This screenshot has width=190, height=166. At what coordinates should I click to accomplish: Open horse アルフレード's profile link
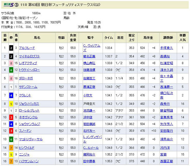click(27, 48)
